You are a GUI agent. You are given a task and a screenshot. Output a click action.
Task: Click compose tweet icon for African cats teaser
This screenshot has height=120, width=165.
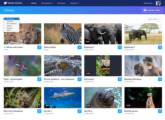click(x=39, y=47)
